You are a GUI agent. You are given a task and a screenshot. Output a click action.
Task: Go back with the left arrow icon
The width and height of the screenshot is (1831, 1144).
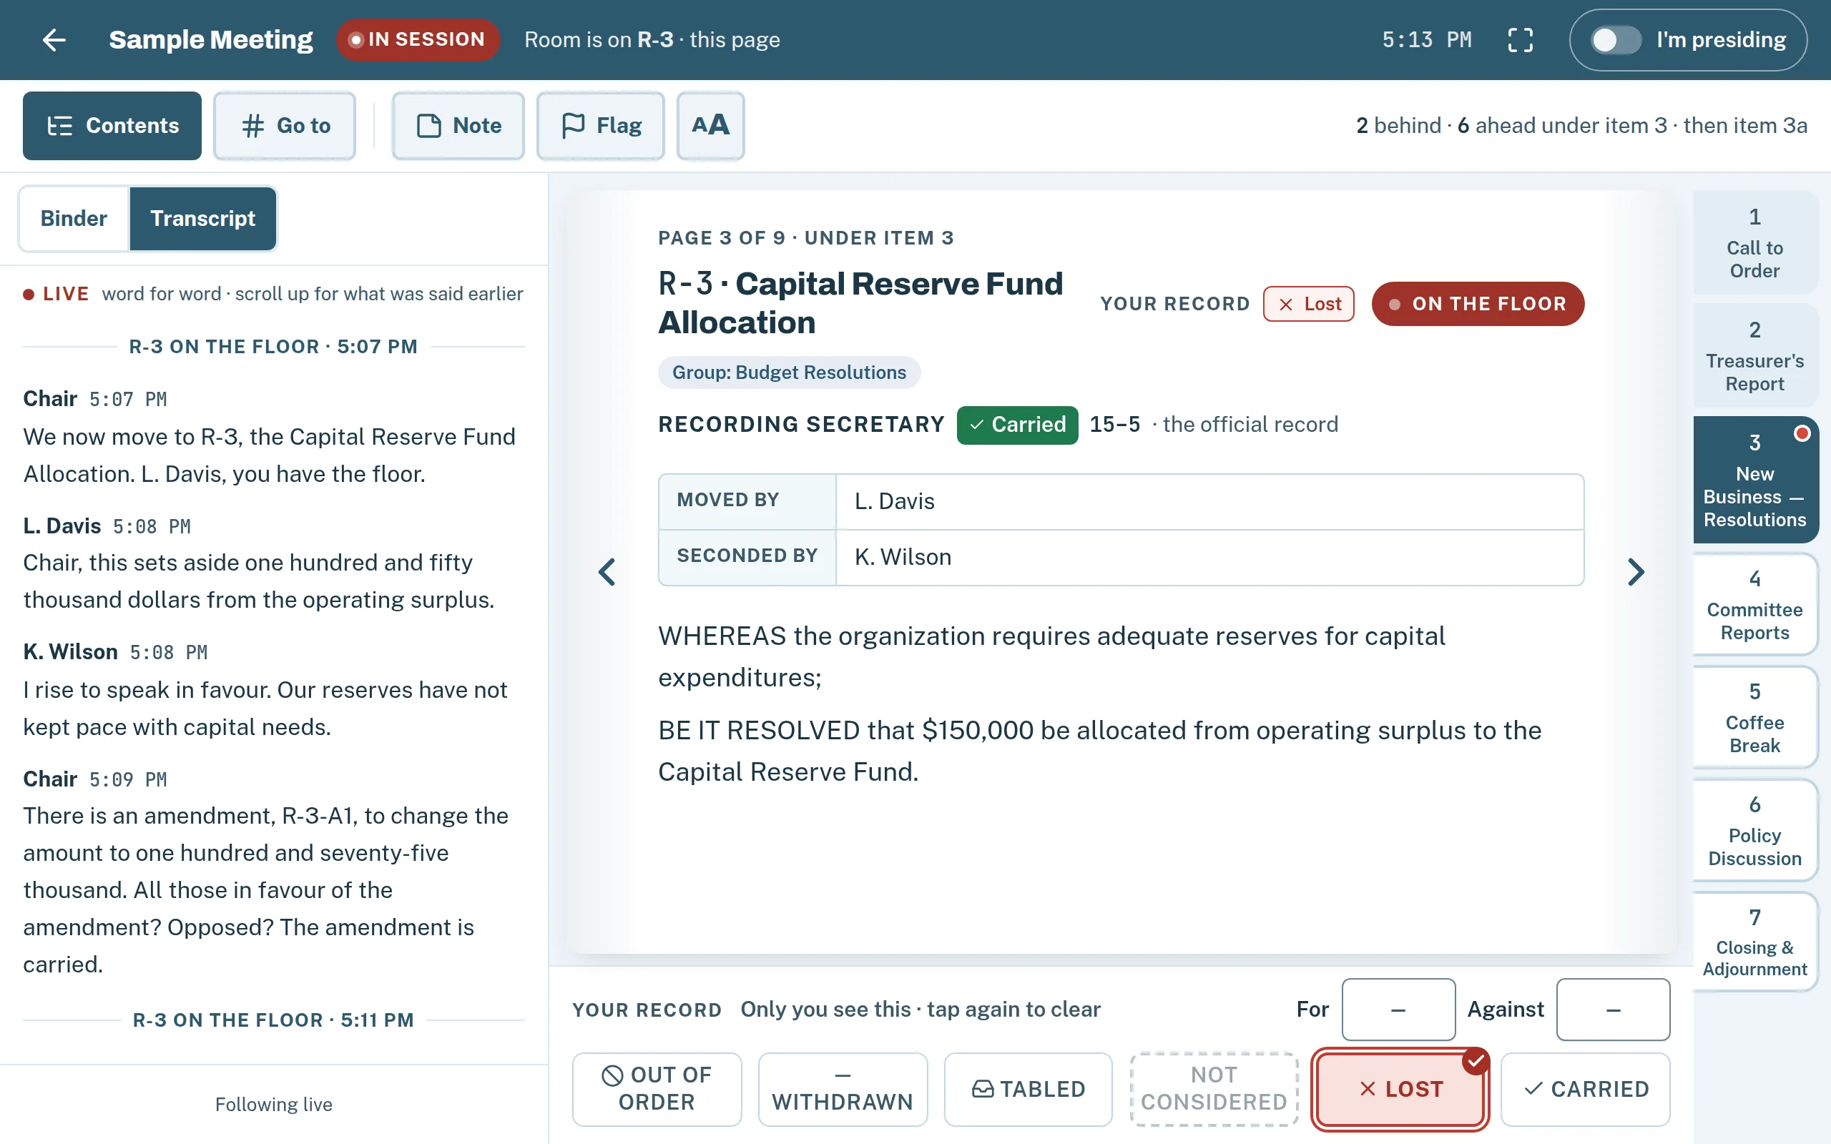tap(54, 39)
